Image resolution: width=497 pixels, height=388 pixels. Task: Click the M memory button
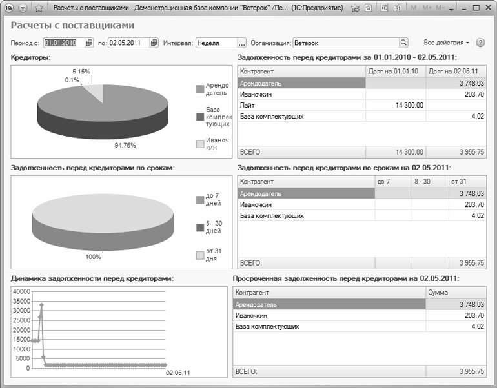(413, 8)
